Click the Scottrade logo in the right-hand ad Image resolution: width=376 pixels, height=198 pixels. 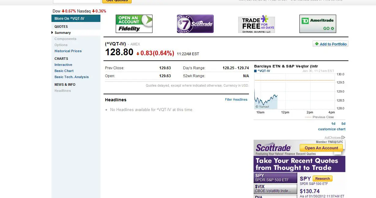click(x=273, y=148)
